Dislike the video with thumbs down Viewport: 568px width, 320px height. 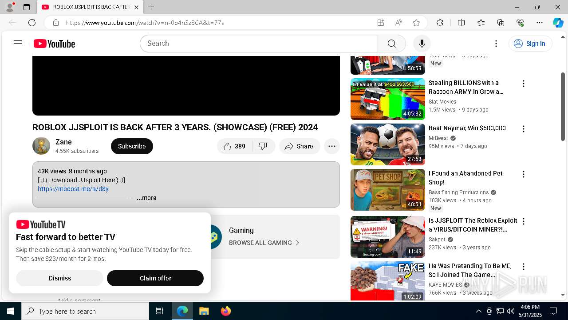(x=263, y=146)
